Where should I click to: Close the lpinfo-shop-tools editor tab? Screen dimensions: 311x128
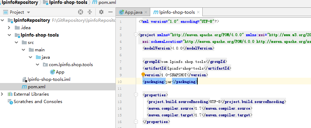point(198,12)
